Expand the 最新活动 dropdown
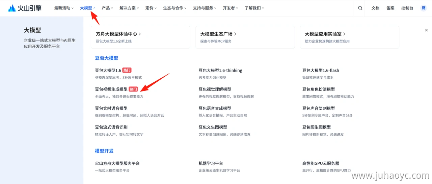This screenshot has width=432, height=184. pyautogui.click(x=64, y=8)
